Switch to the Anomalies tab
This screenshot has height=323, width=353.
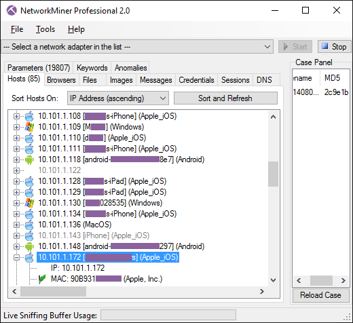point(130,68)
